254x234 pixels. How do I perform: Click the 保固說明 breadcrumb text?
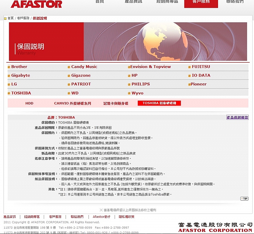[40, 18]
